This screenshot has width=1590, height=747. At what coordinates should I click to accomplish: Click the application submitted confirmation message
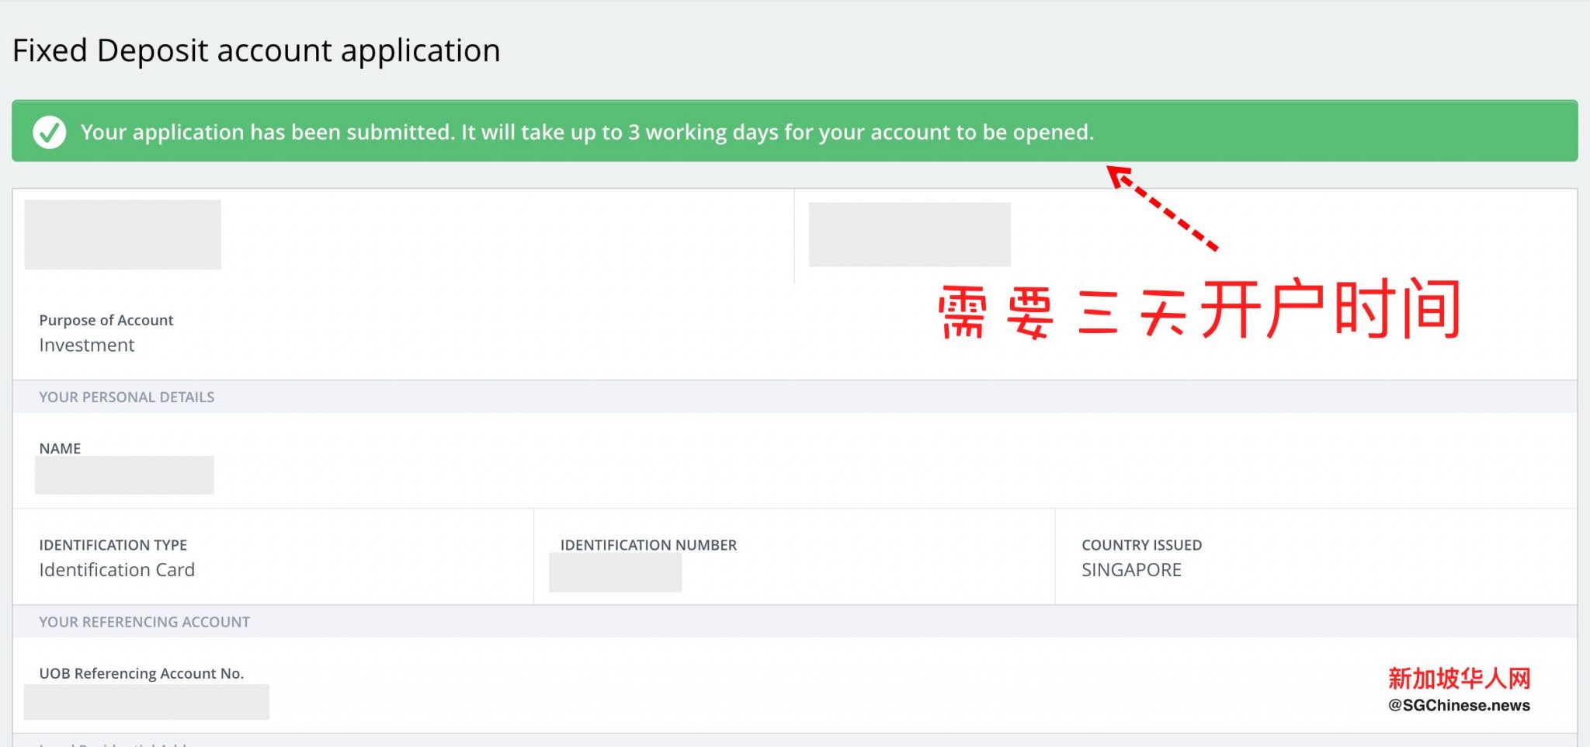(587, 132)
